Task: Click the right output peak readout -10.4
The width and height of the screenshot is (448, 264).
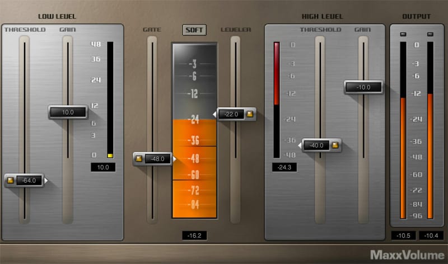Action: pos(431,235)
